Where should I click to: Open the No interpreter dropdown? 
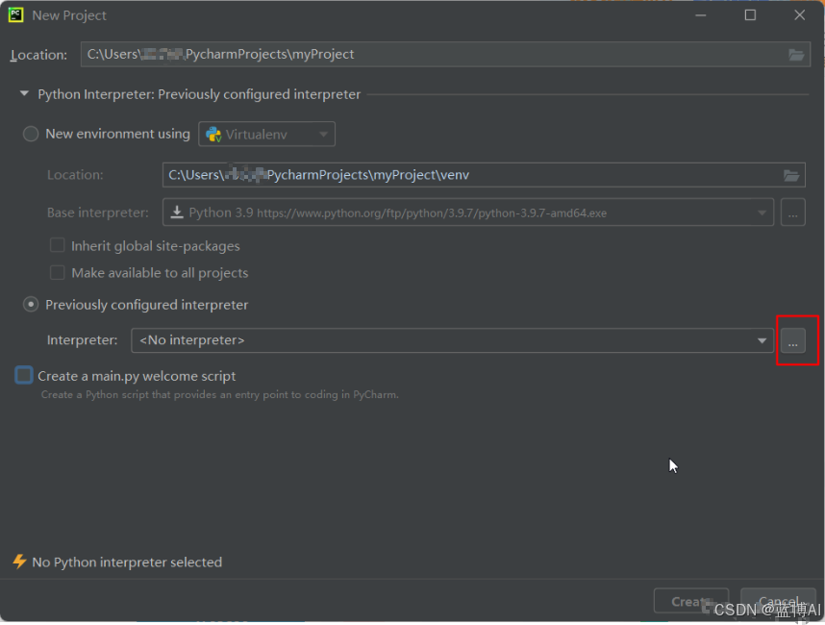tap(452, 340)
